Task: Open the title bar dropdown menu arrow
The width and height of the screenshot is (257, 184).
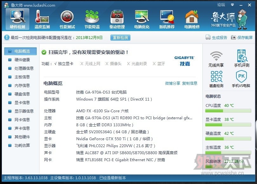Action: (x=233, y=5)
